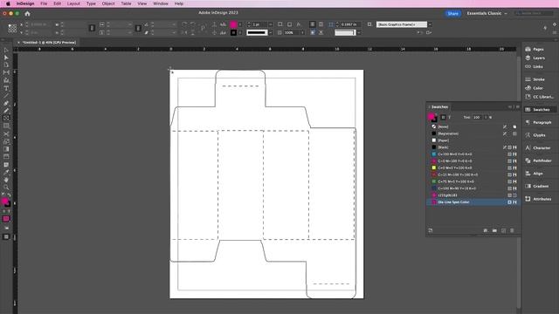Select the Gap tool
Viewport: 559px width, 314px height.
(x=6, y=72)
